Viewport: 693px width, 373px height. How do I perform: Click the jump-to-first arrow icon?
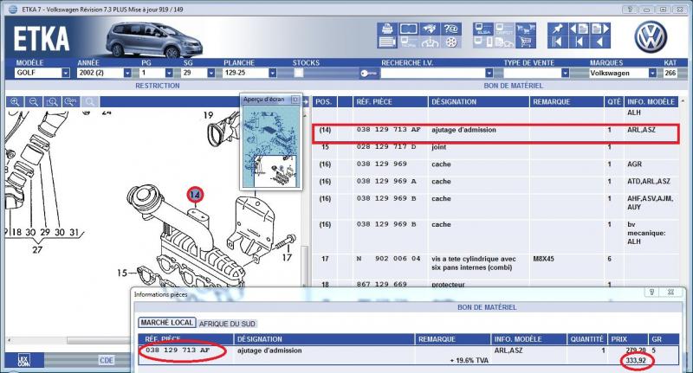(x=557, y=42)
